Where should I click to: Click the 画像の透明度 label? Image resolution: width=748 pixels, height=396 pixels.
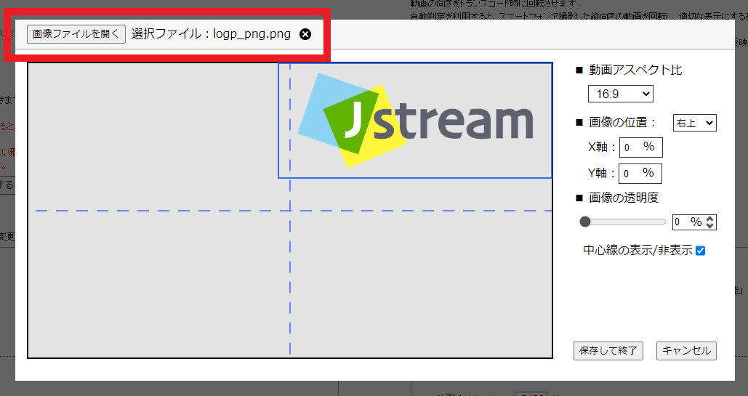(x=624, y=198)
